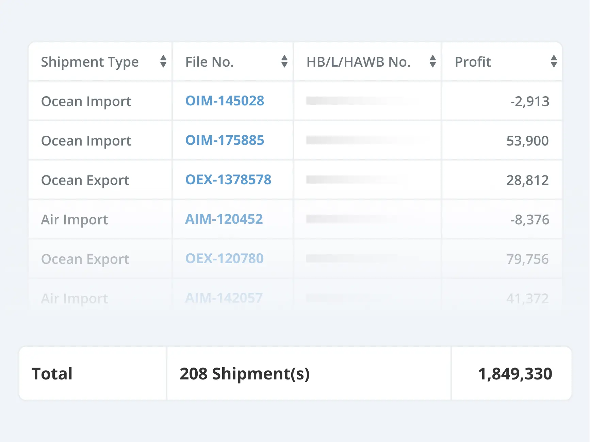The width and height of the screenshot is (590, 442).
Task: Open shipment file OIM-175885
Action: (225, 140)
